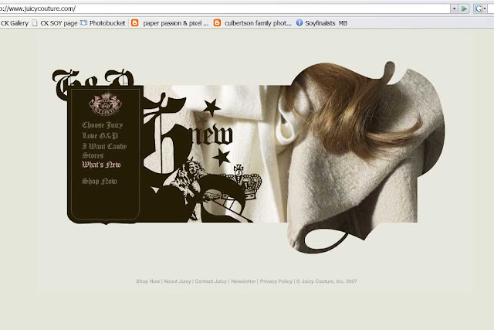This screenshot has height=330, width=494.
Task: Click the address bar URL field
Action: click(225, 9)
